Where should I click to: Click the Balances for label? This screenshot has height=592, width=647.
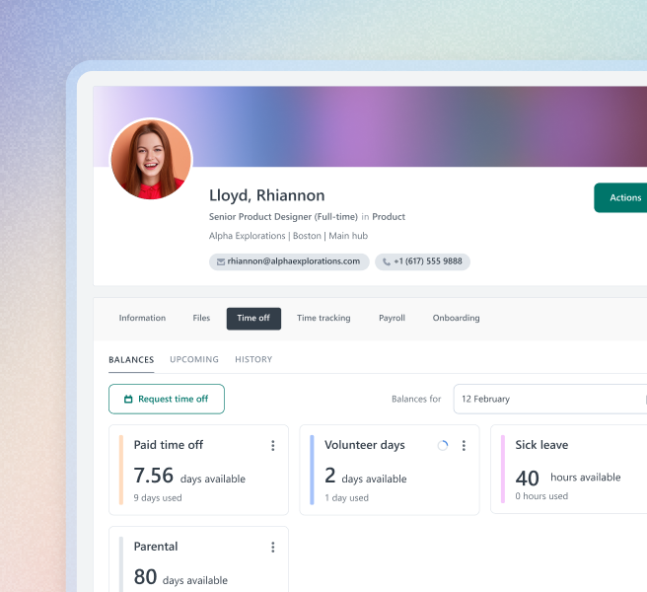416,400
